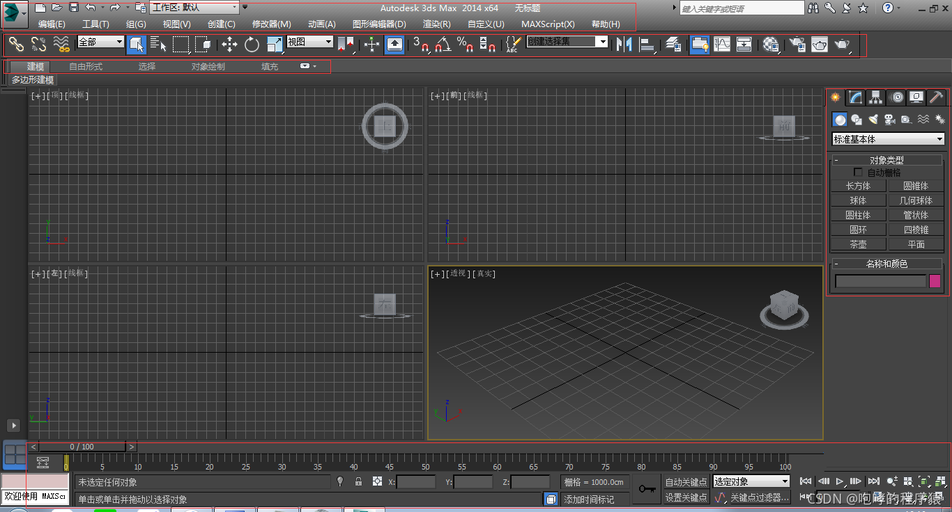This screenshot has width=952, height=512.
Task: Toggle the 3D Snaps button
Action: 421,45
